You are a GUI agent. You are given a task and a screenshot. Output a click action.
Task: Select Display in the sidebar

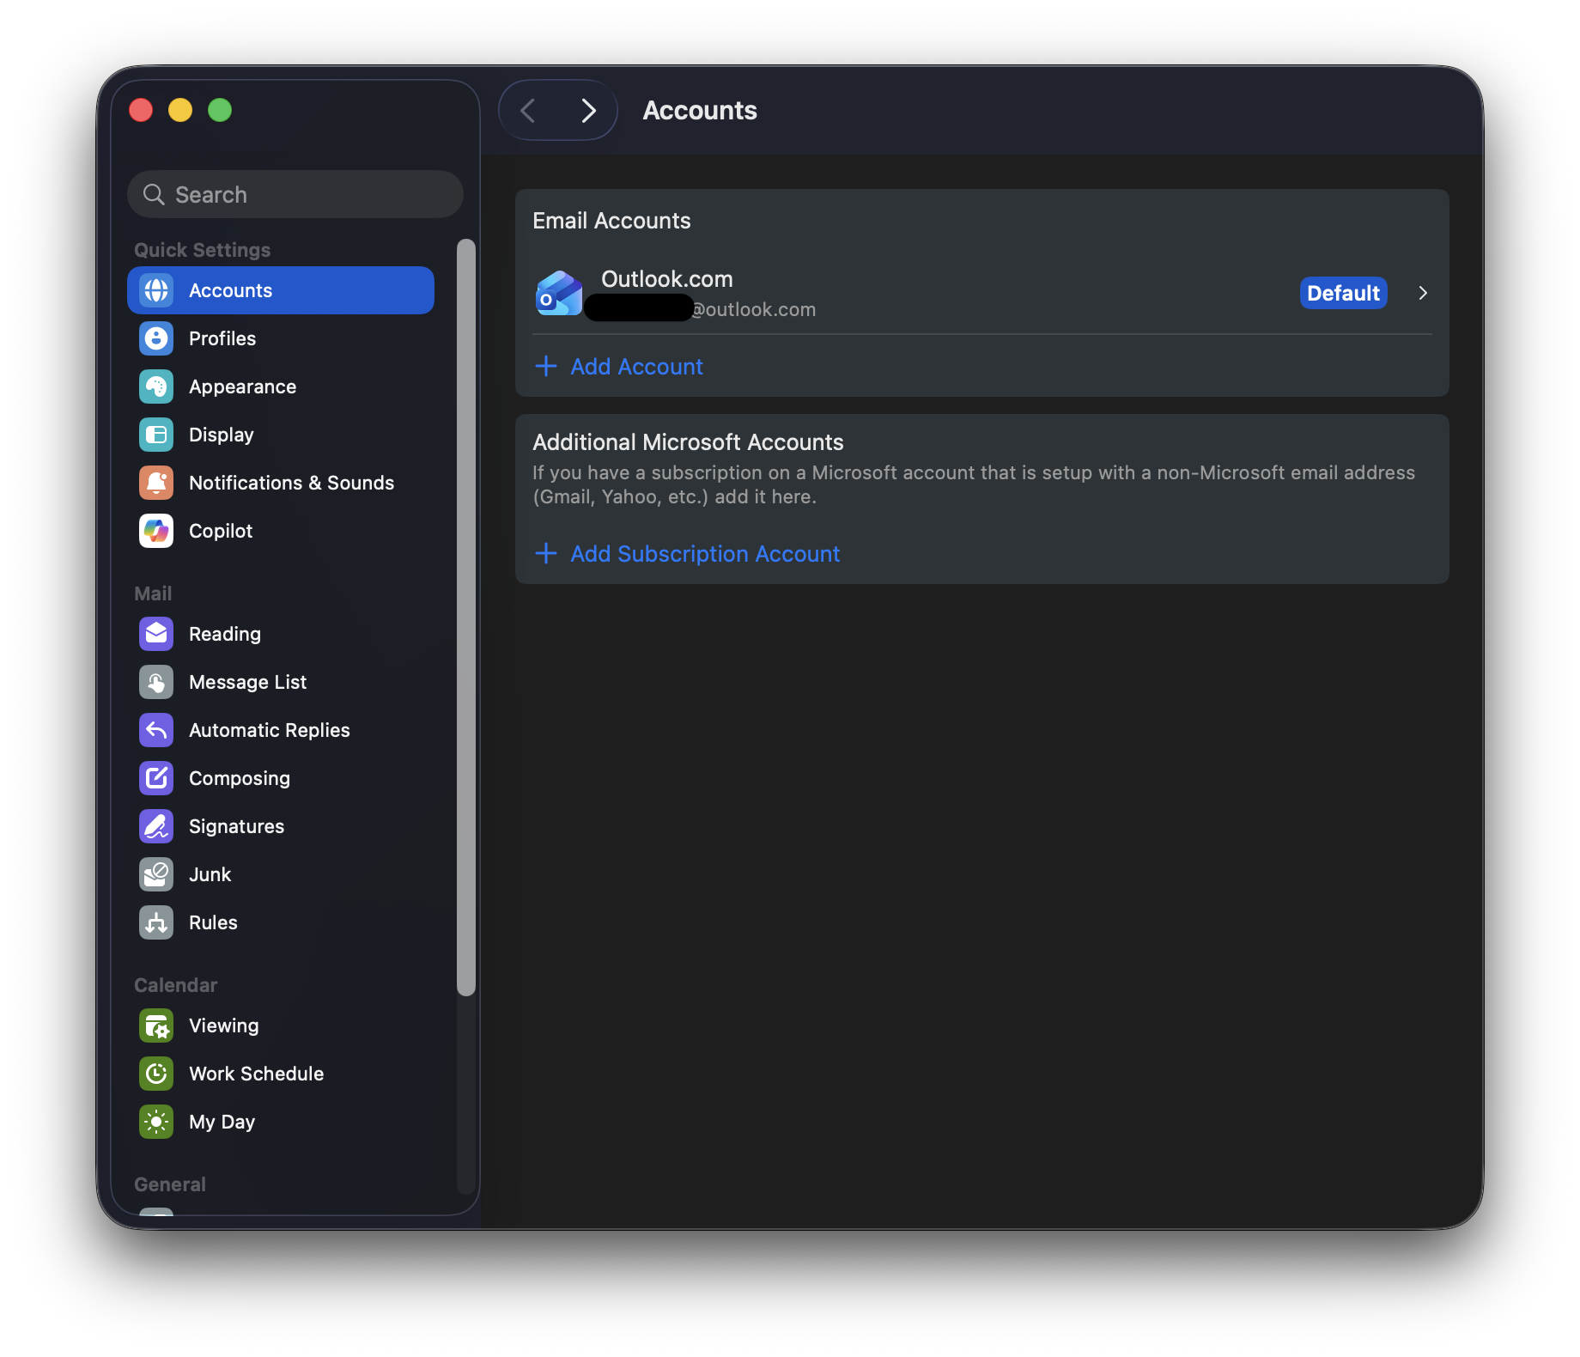(281, 435)
